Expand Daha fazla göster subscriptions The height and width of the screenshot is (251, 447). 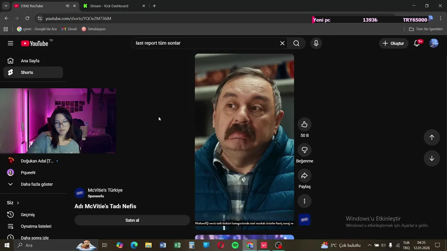(x=33, y=184)
